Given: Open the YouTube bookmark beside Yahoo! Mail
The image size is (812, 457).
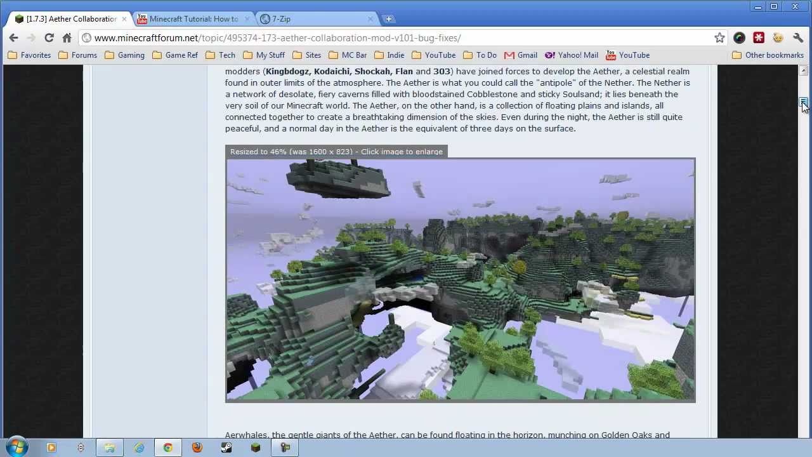Looking at the screenshot, I should (x=627, y=55).
